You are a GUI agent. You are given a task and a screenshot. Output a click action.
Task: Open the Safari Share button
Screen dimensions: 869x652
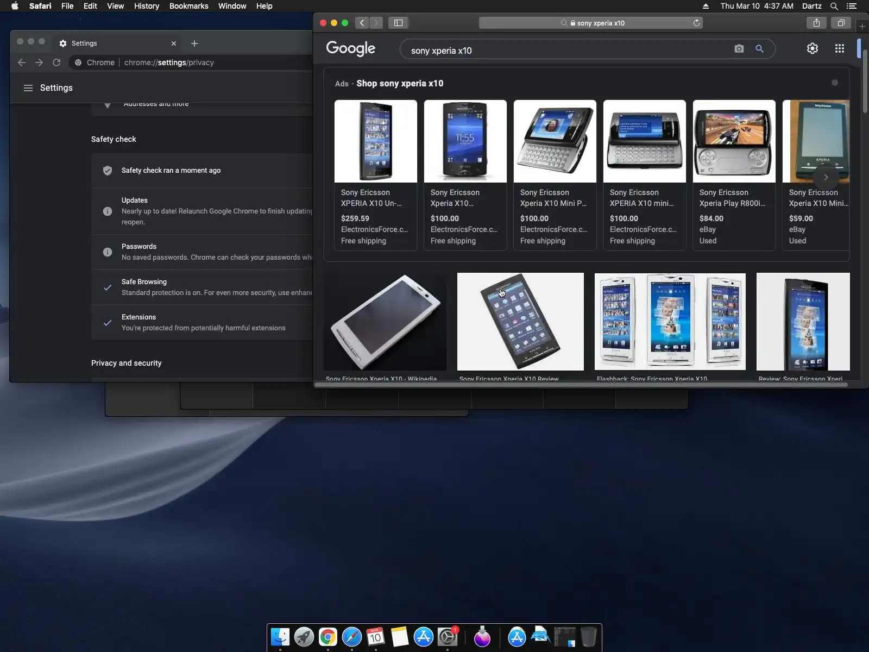[816, 23]
